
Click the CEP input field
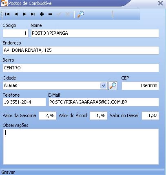[x=140, y=86]
